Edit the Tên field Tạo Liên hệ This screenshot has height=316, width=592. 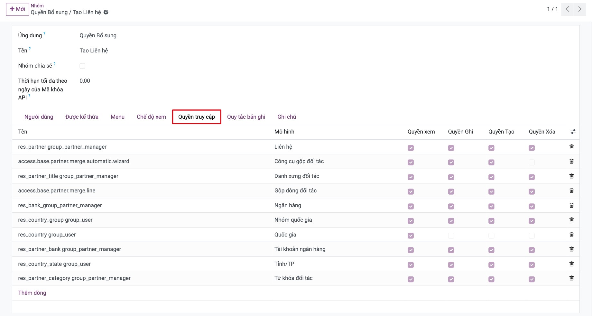click(x=94, y=51)
